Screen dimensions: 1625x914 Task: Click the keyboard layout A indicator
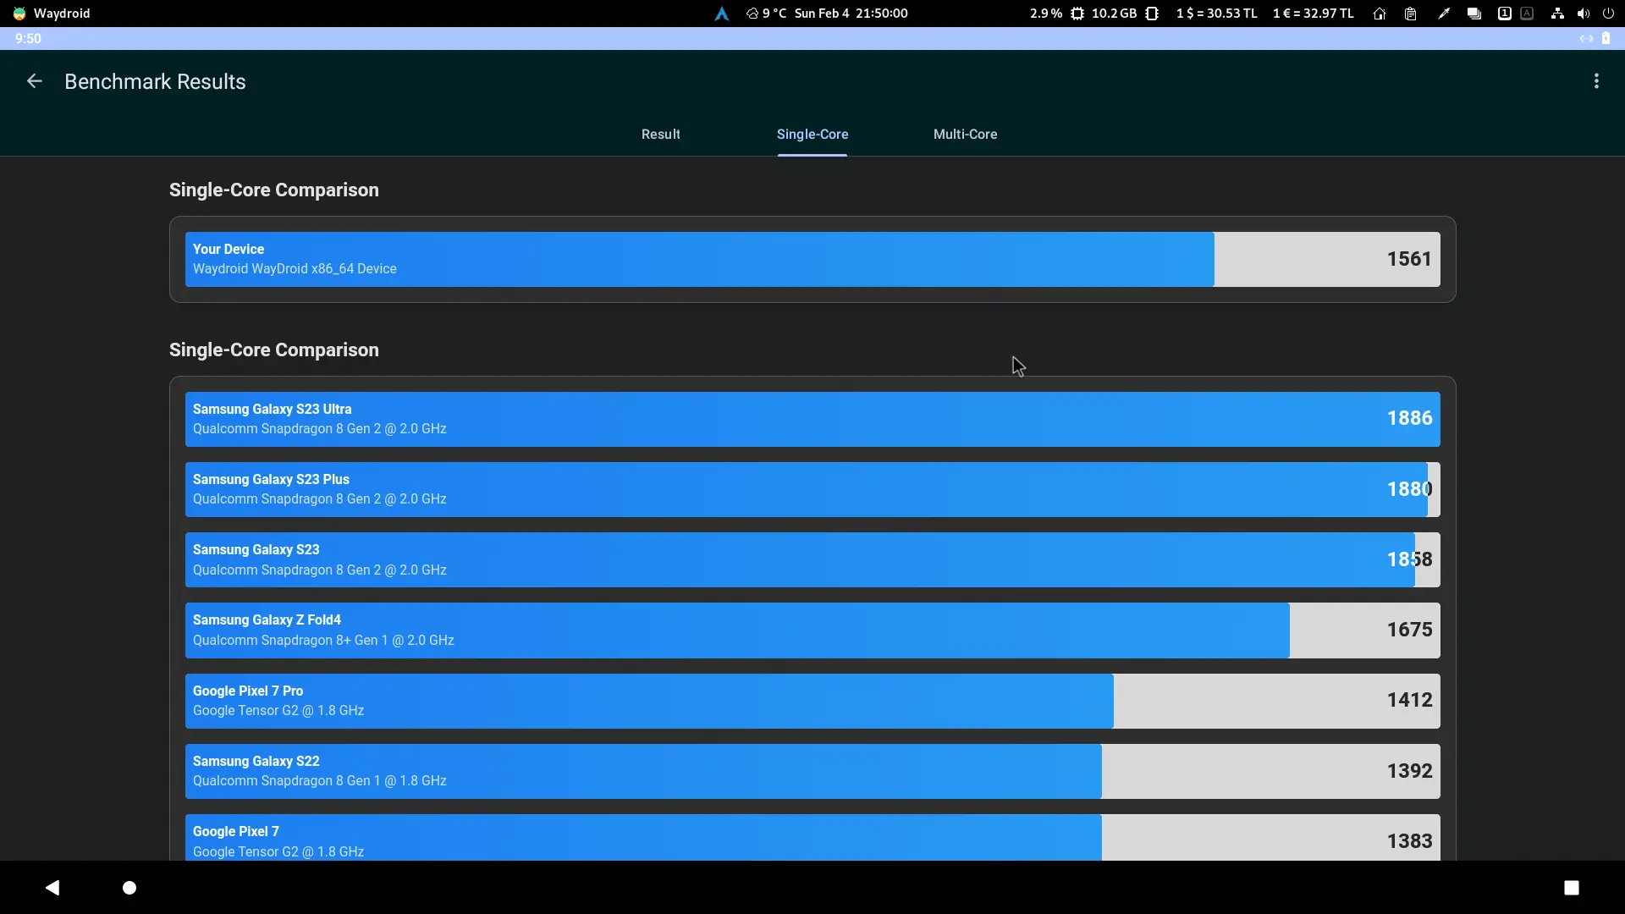(1527, 14)
